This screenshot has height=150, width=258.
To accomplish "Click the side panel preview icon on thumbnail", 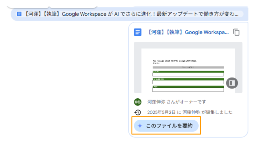I will [232, 83].
